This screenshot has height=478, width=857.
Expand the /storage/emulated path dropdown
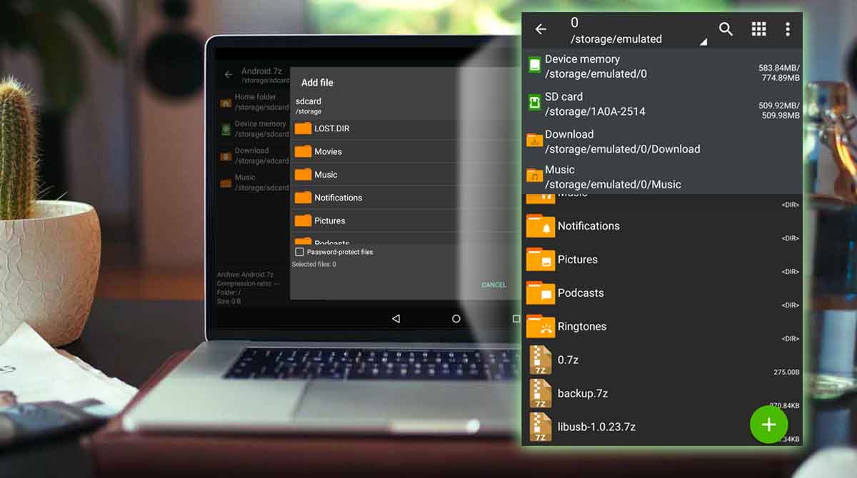(x=638, y=31)
